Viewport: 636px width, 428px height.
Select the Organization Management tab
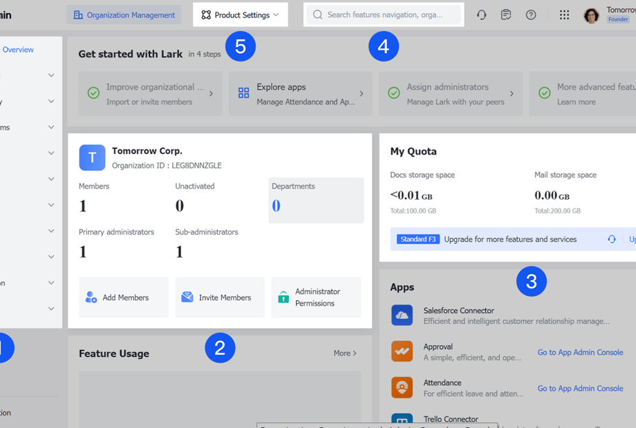[x=124, y=15]
